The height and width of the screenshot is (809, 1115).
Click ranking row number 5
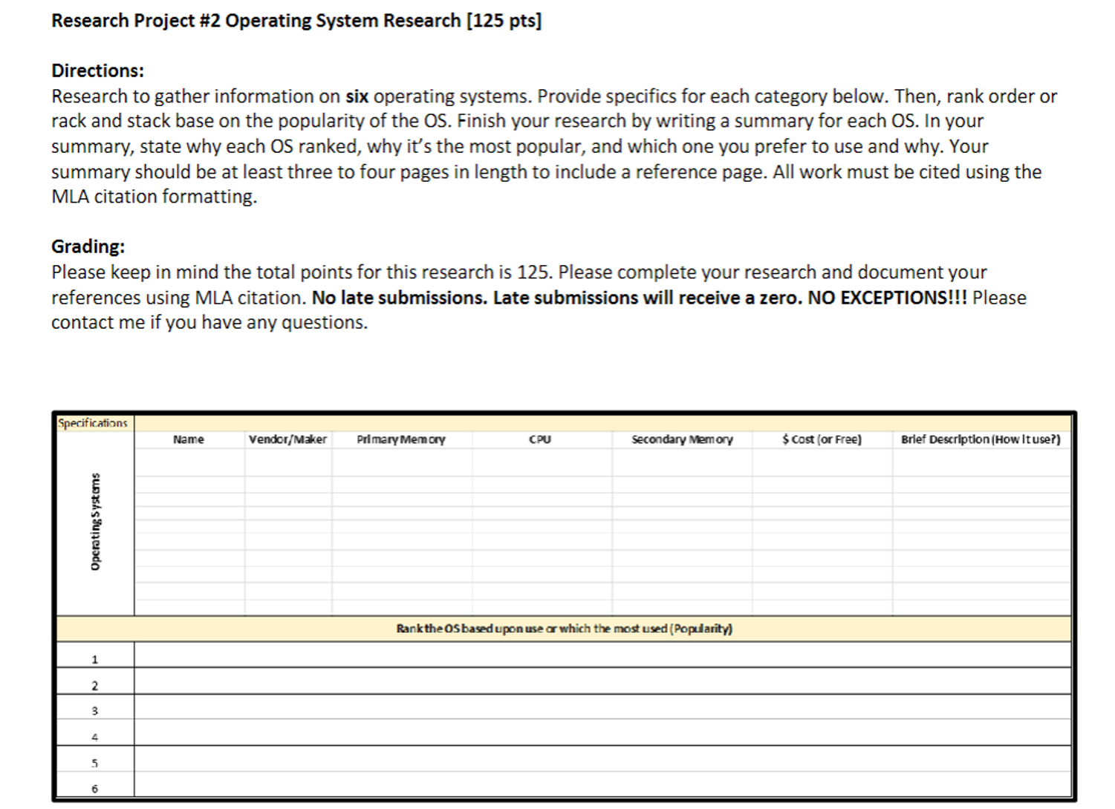[94, 762]
